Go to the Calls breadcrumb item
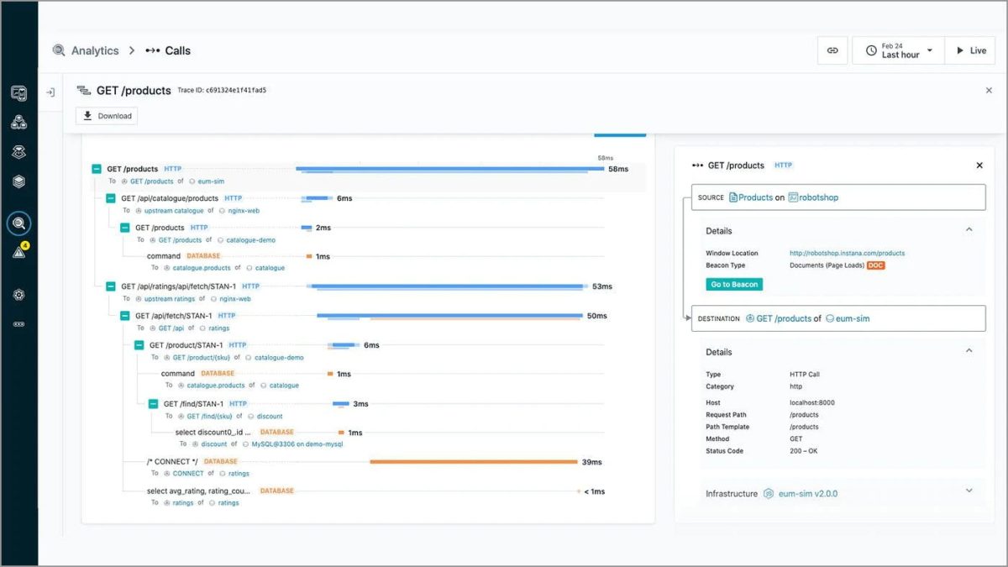Viewport: 1008px width, 567px height. pos(176,50)
